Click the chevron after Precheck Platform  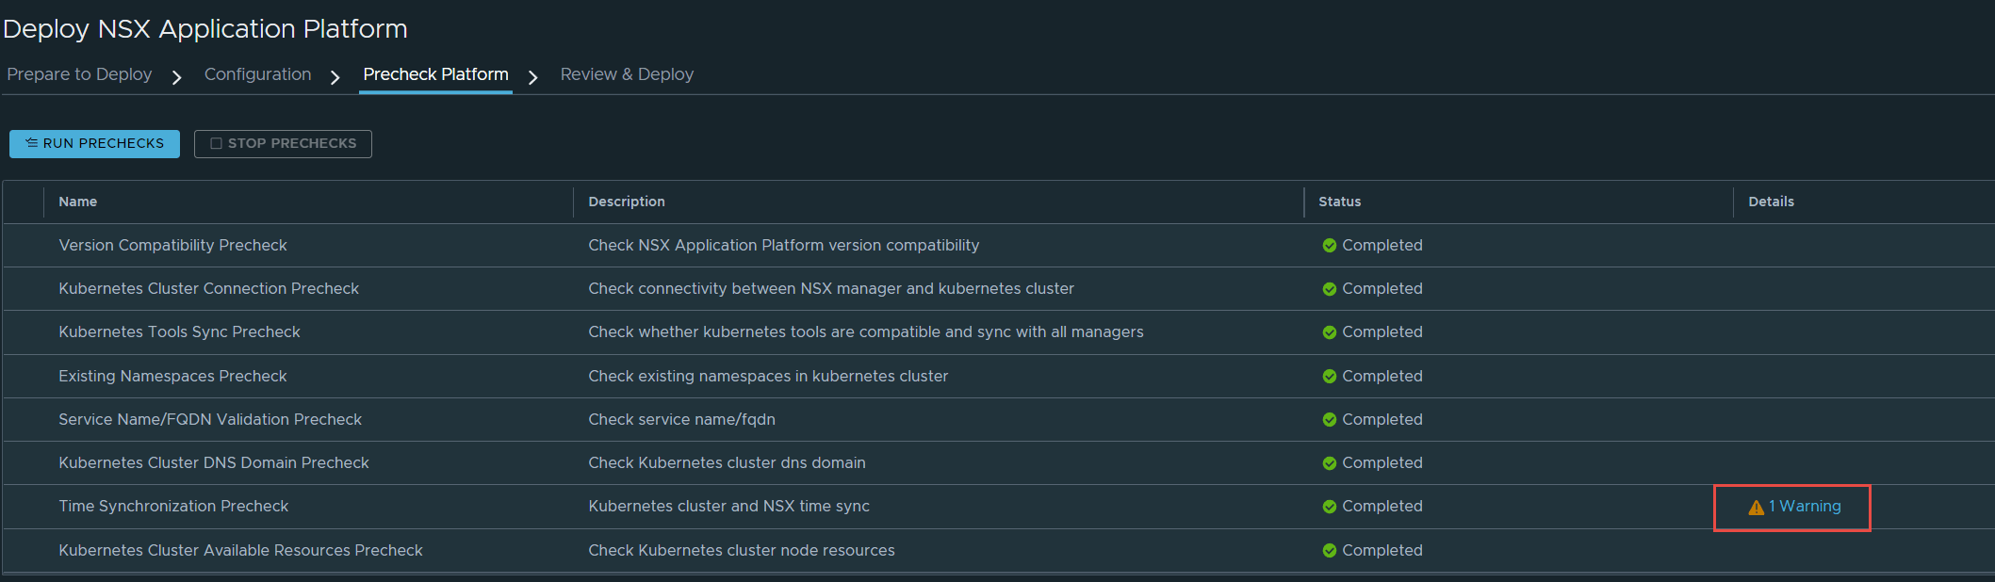[533, 77]
